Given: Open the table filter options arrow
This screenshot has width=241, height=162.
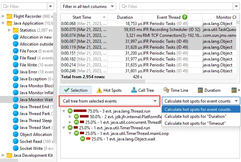Looking at the screenshot, I should (236, 6).
